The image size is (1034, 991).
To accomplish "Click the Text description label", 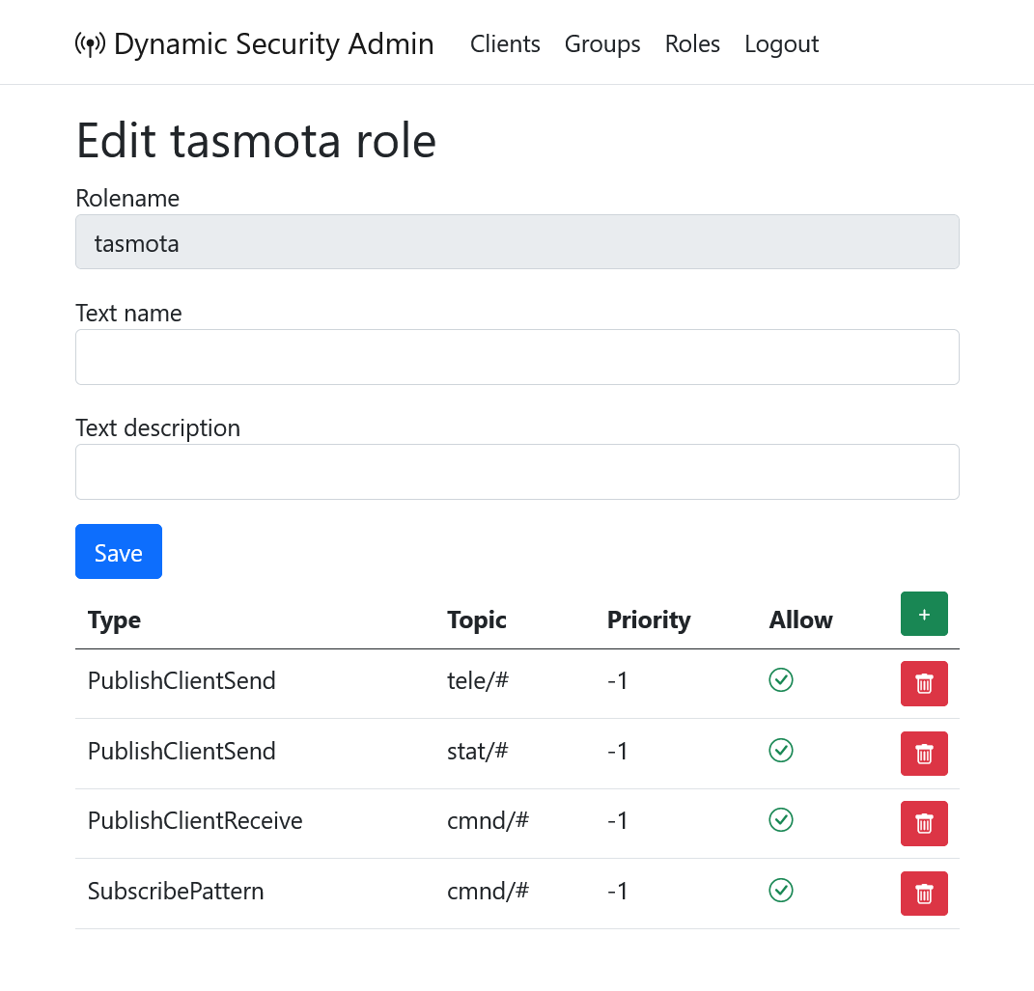I will 157,428.
